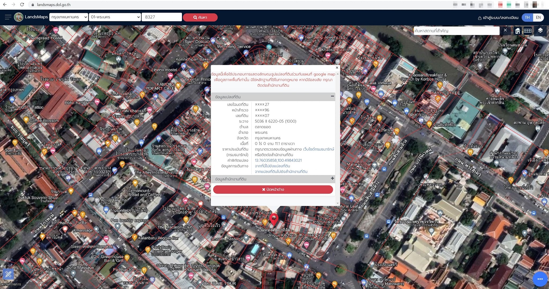
Task: Click the home/reset map view icon
Action: [518, 31]
